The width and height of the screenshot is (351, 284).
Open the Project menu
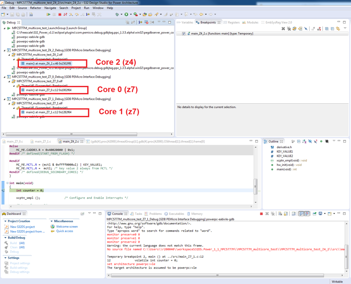click(76, 8)
